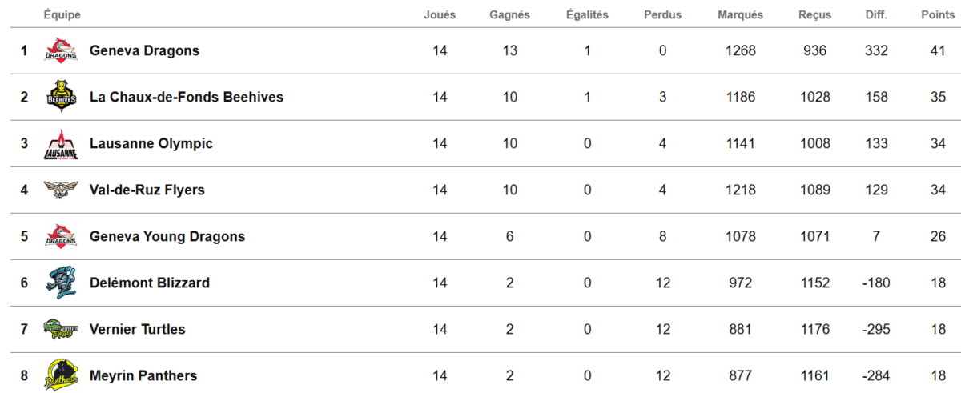
Task: Click the Reçus column header
Action: [814, 14]
